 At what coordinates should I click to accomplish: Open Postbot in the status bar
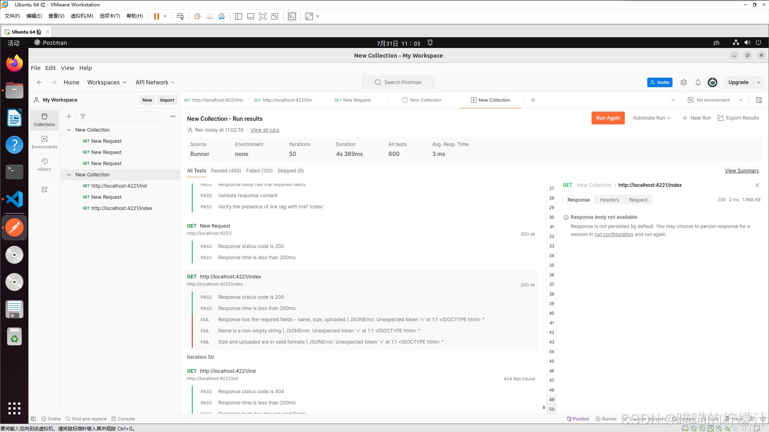578,419
